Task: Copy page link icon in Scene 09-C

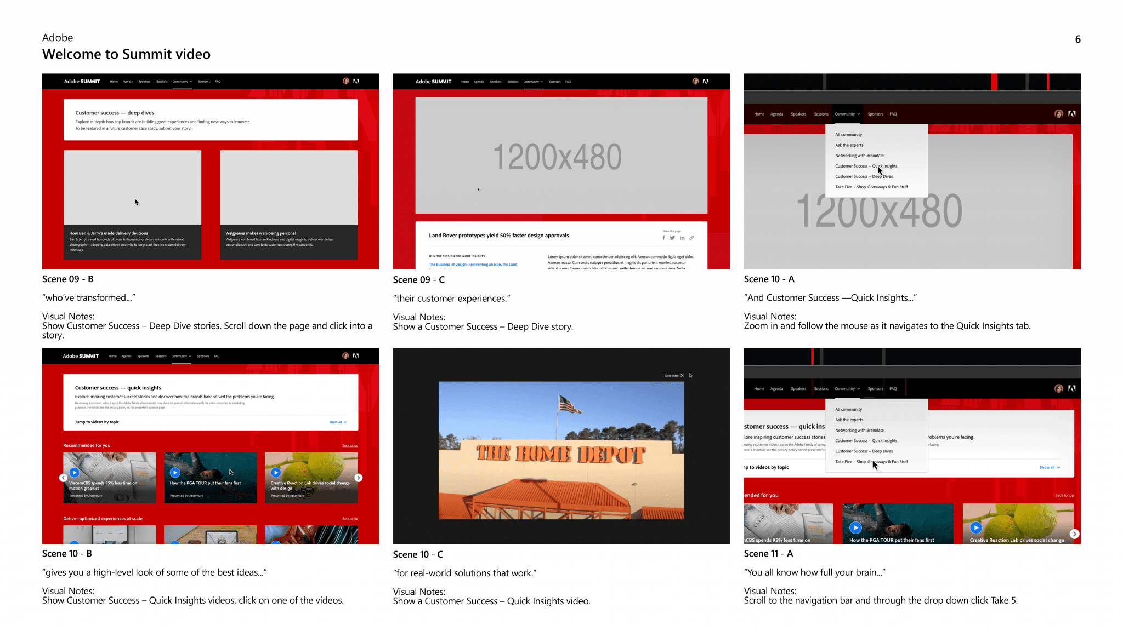Action: point(692,238)
